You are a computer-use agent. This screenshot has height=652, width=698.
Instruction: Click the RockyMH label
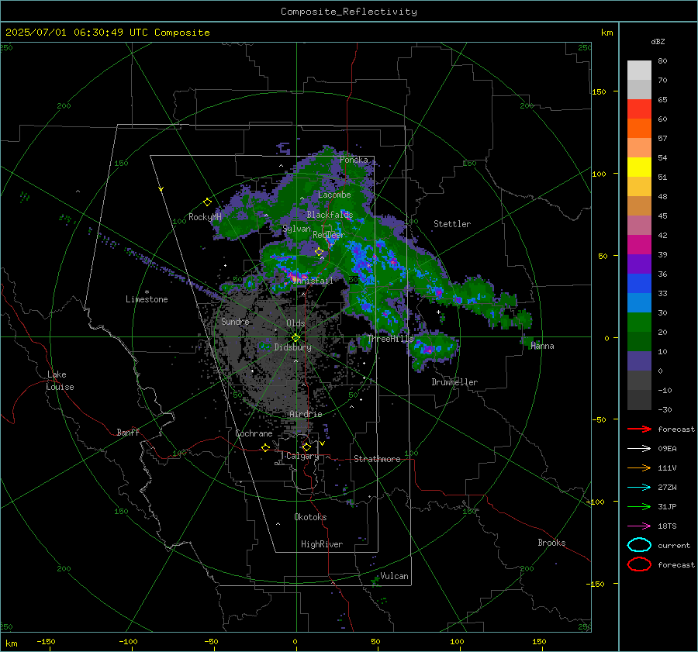[x=205, y=217]
